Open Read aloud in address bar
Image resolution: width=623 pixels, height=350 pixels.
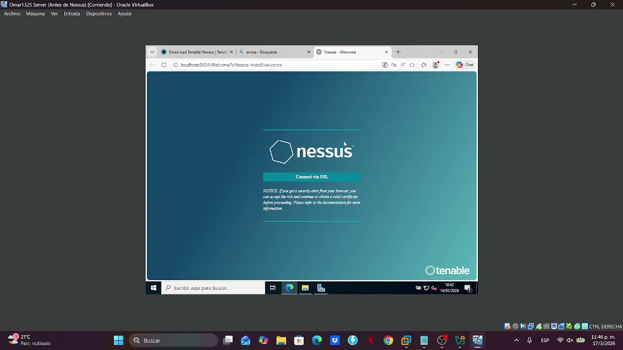403,65
